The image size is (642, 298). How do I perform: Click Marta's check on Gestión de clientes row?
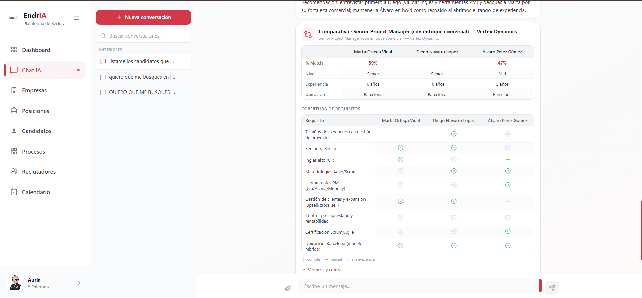[x=400, y=201]
